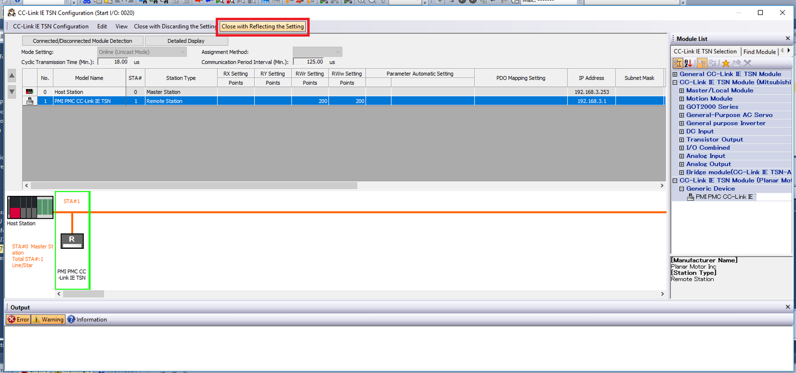
Task: Click RWr Setting value 200 in row 1
Action: click(310, 101)
